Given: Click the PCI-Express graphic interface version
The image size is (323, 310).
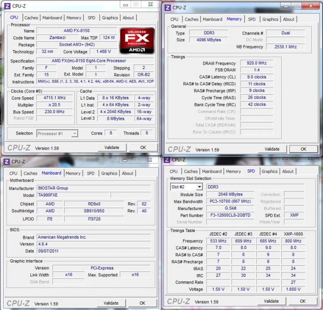Looking at the screenshot, I should pos(102,268).
